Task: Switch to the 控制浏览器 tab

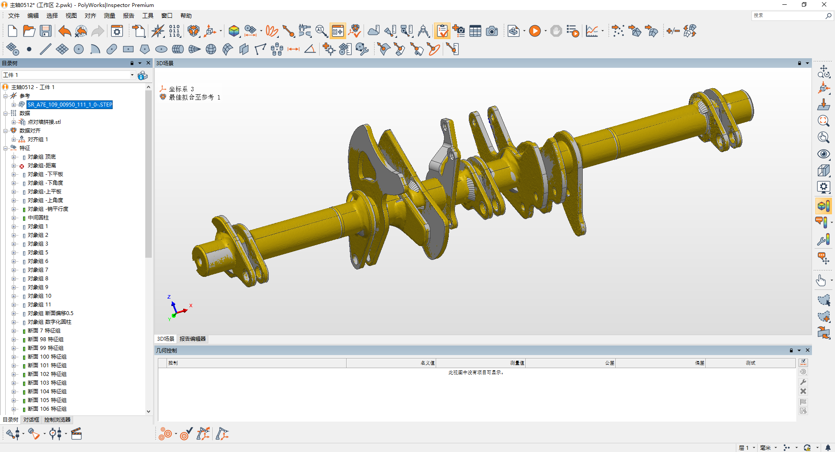Action: [x=57, y=420]
